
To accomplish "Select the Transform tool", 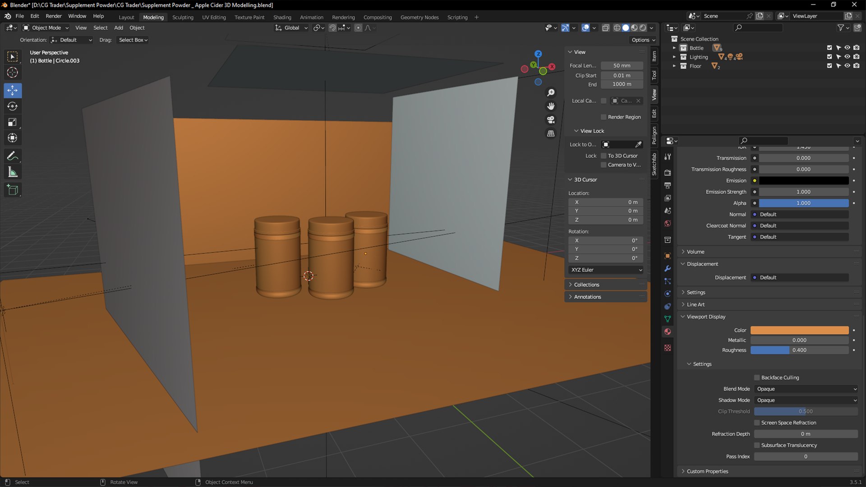I will pyautogui.click(x=13, y=138).
